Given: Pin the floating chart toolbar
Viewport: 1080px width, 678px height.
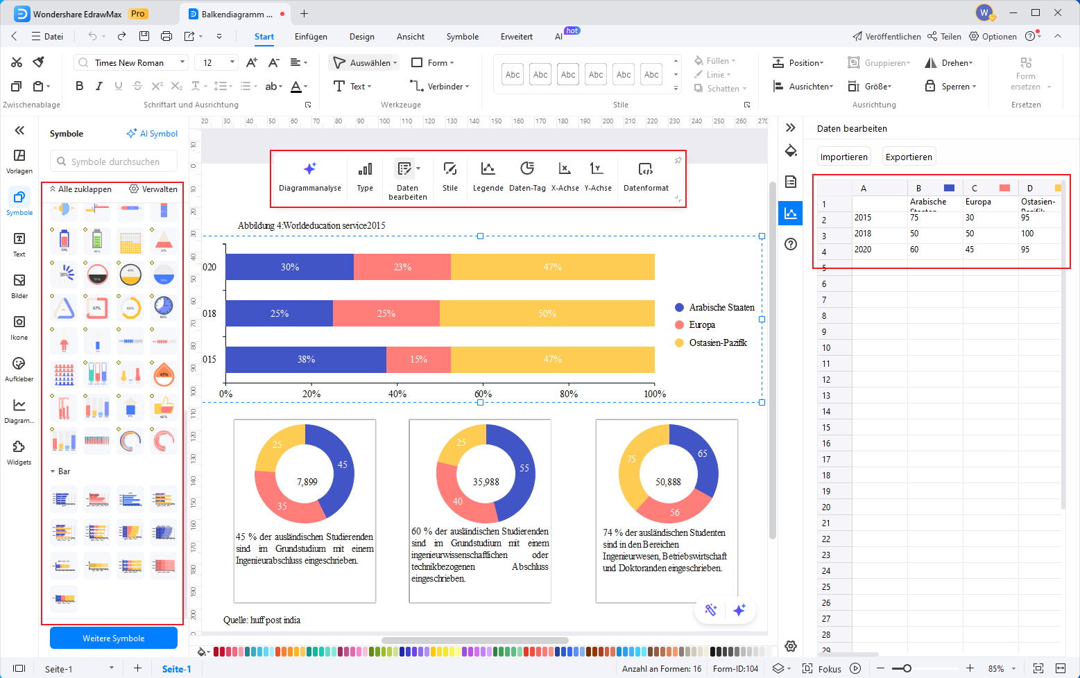Looking at the screenshot, I should tap(678, 160).
